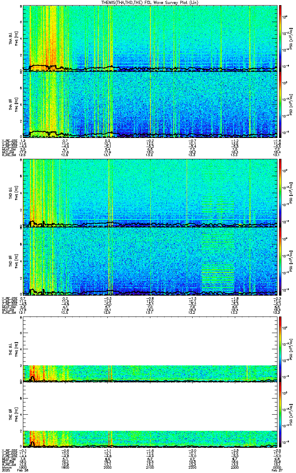Click the '1800' time label on bottom axis
The image size is (296, 473).
[23, 467]
